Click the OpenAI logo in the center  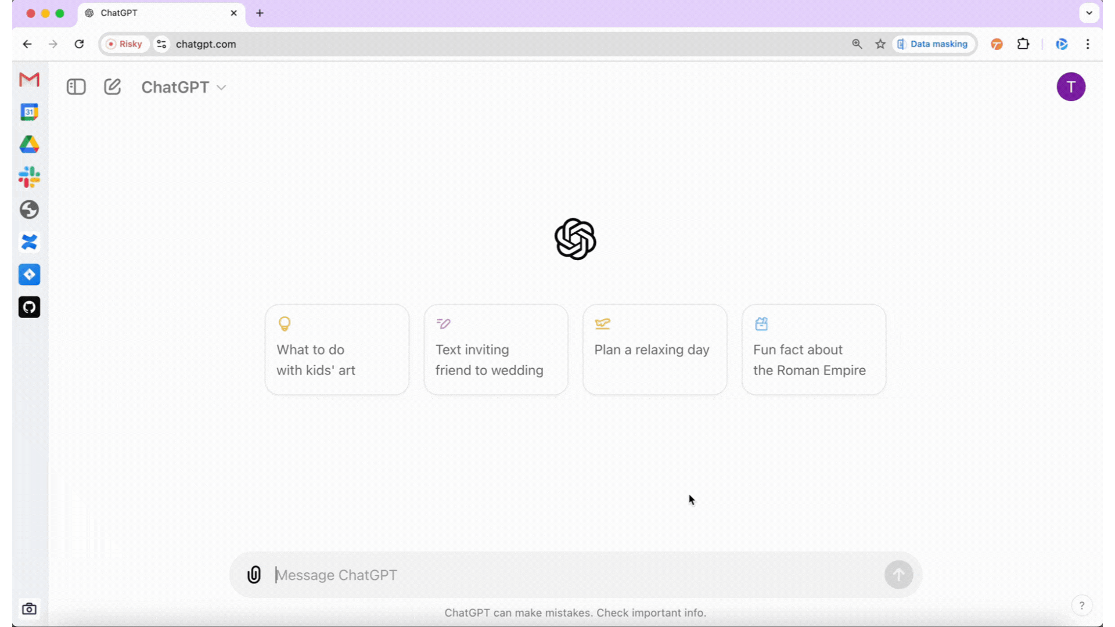point(575,239)
